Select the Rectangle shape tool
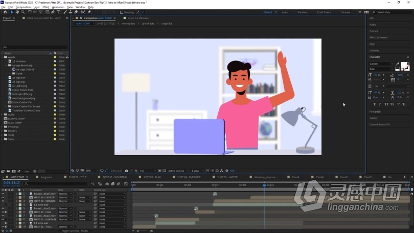Screen dimensions: 414x233 pos(47,12)
